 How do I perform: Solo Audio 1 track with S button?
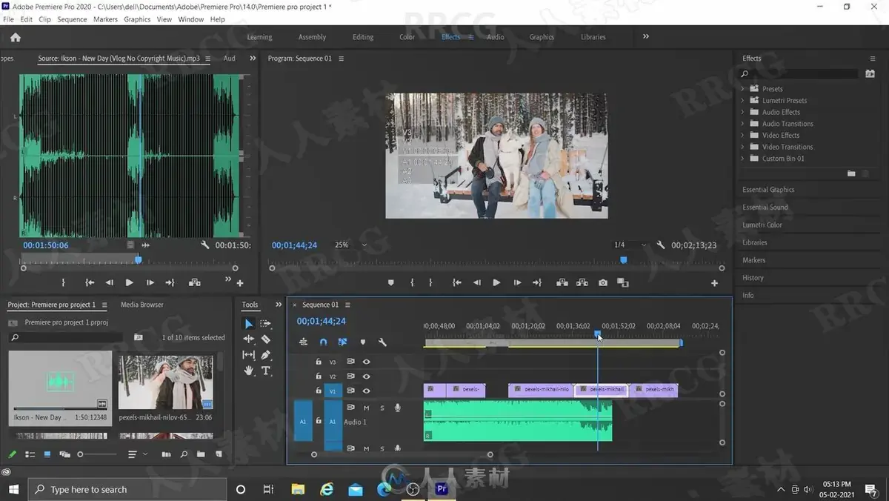(x=382, y=408)
